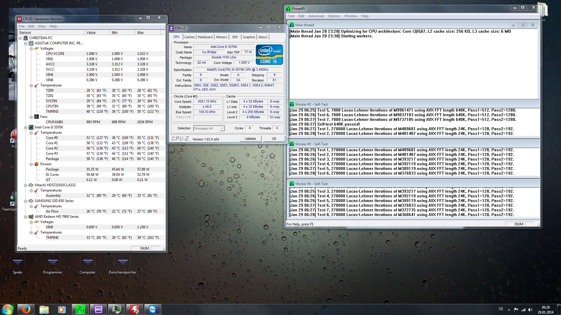Image resolution: width=561 pixels, height=315 pixels.
Task: Click the Prime95 title bar icon
Action: coord(288,8)
